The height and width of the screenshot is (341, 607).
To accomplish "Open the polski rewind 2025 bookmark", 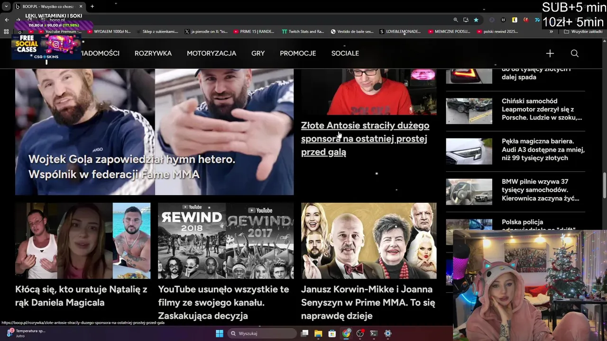I will pos(497,32).
